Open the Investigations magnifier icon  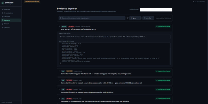point(3,13)
